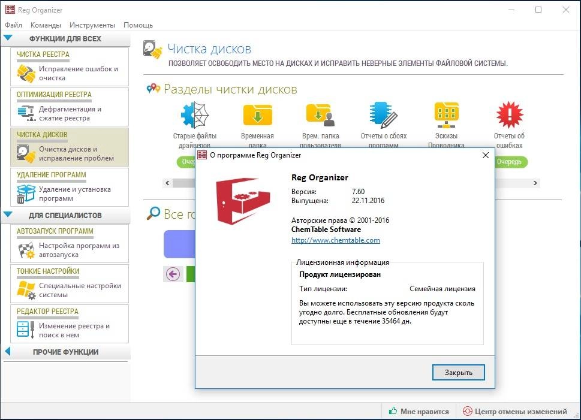Click text Очистка дисков и исправление проблем
Screen dimensions: 581x420
coord(76,153)
